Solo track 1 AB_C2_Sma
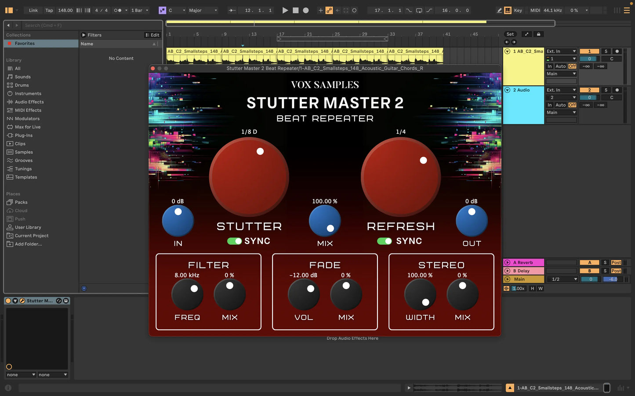 606,51
